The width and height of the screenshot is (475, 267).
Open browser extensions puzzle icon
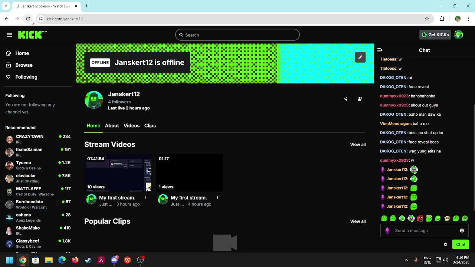pos(442,19)
